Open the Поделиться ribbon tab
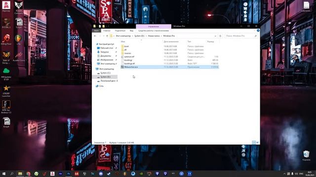The width and height of the screenshot is (316, 177). 120,30
